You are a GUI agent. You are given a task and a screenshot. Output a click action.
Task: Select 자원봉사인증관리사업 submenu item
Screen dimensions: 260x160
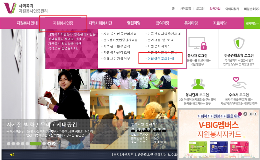[120, 34]
